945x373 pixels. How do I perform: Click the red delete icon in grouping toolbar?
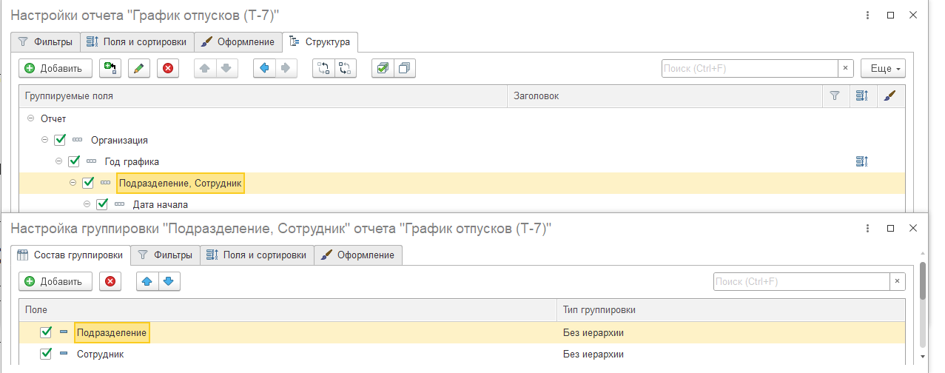coord(110,281)
